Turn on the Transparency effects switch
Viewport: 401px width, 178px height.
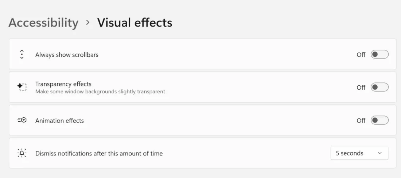[x=379, y=87]
